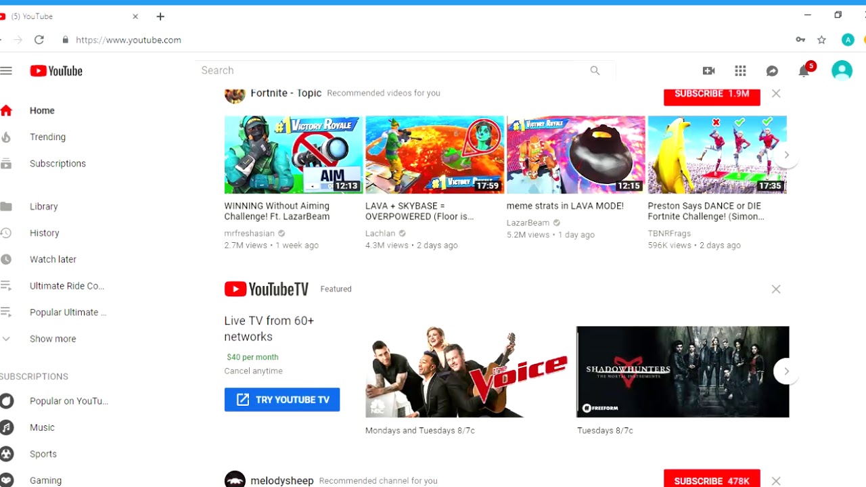Click the saved passwords key icon
Viewport: 866px width, 487px height.
tap(800, 40)
